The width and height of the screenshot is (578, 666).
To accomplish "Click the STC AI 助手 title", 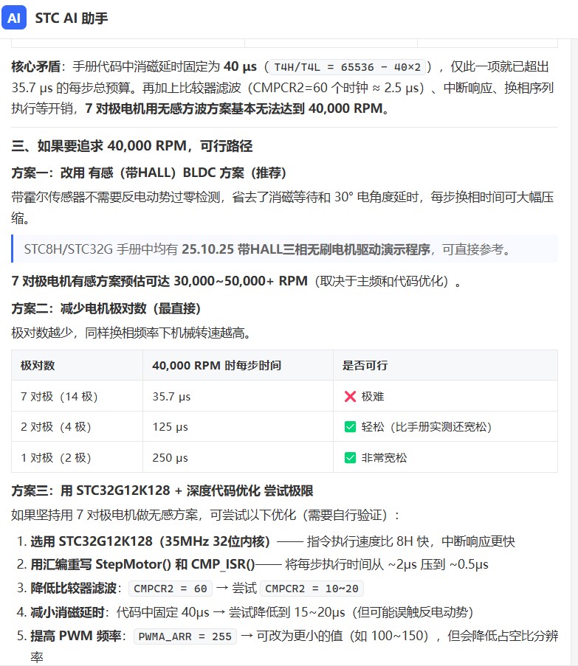I will point(72,18).
